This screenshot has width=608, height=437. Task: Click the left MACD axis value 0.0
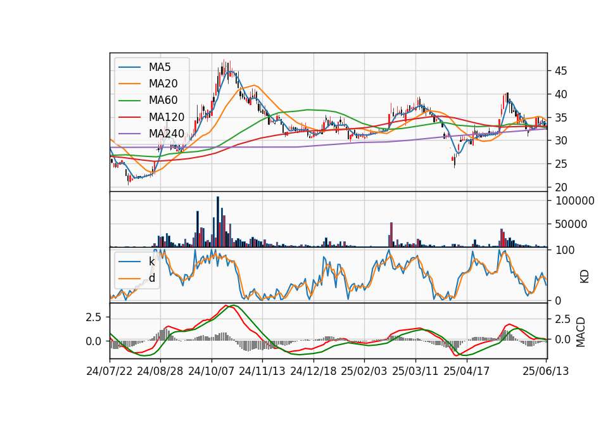93,341
